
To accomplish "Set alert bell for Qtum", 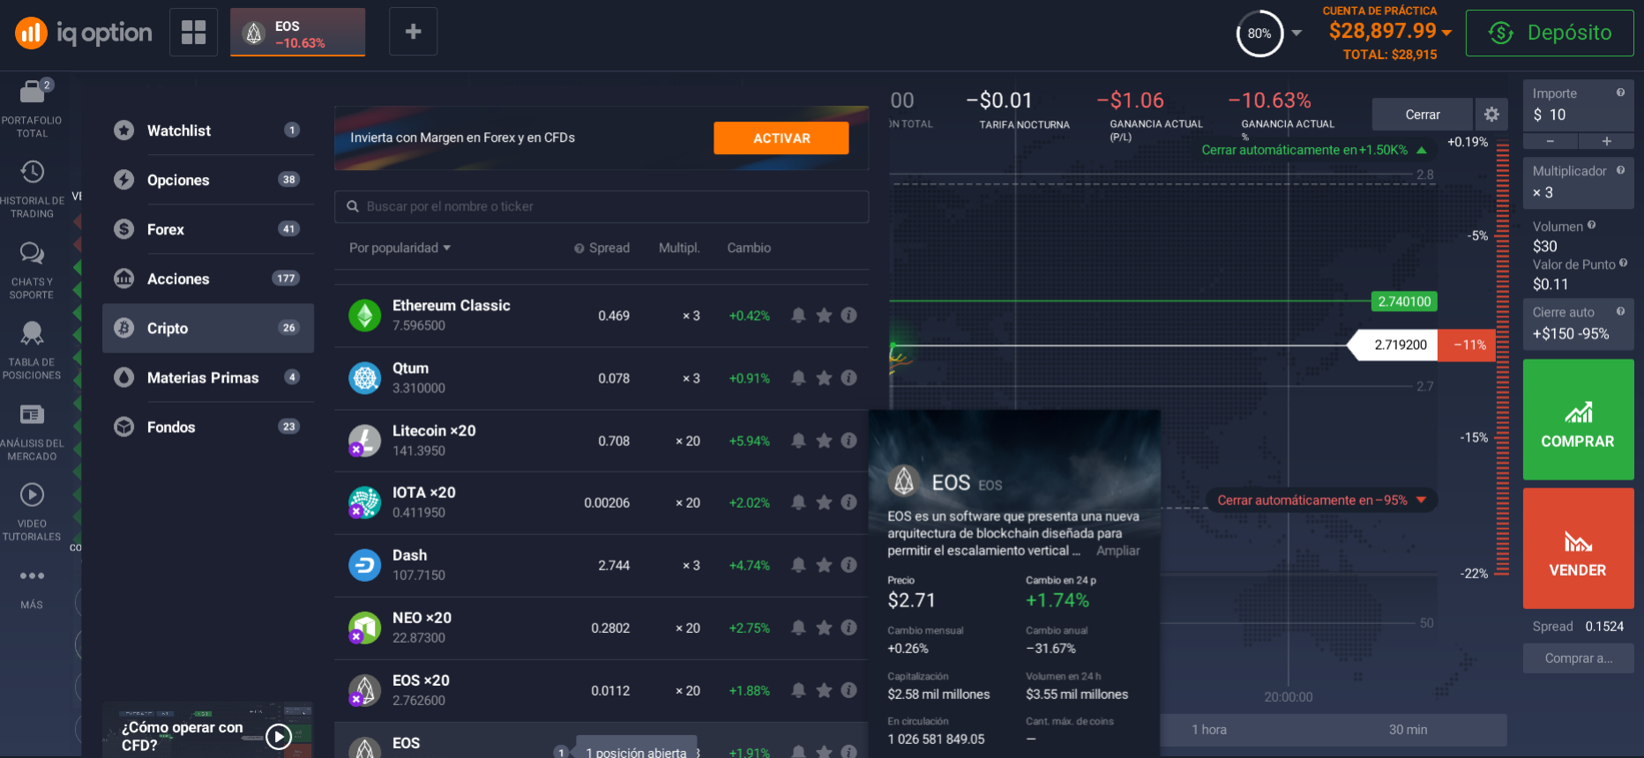I will coord(798,378).
